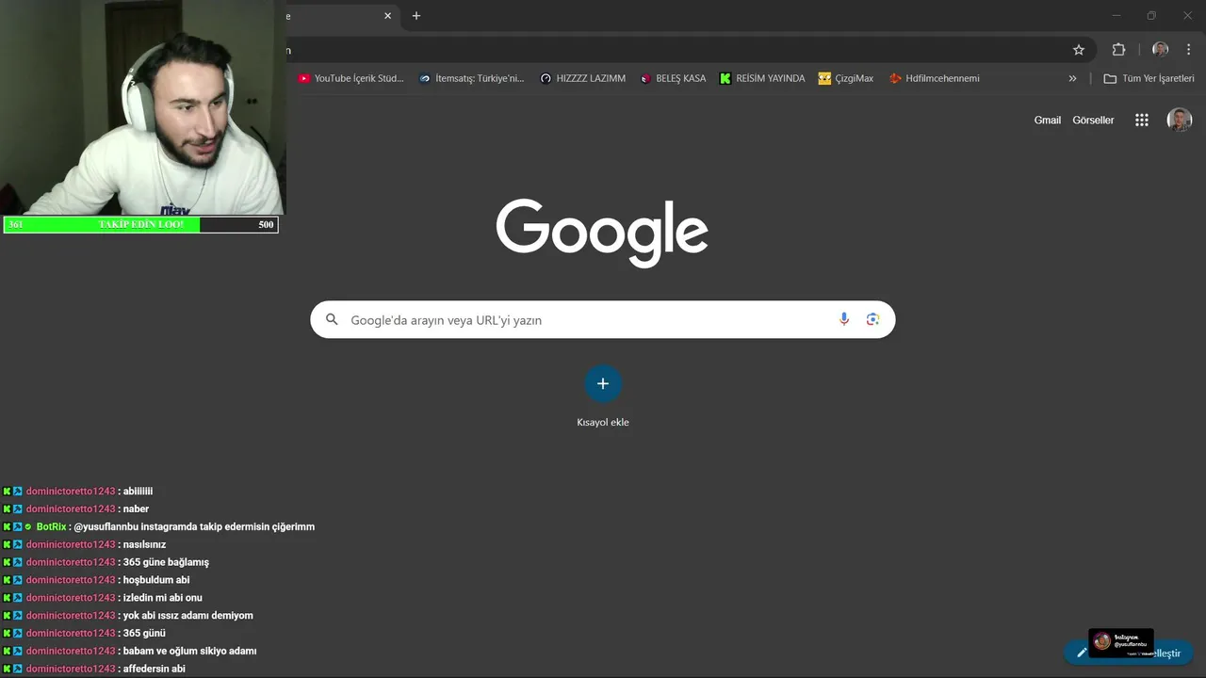Open Görseller link
This screenshot has width=1206, height=678.
[x=1093, y=120]
